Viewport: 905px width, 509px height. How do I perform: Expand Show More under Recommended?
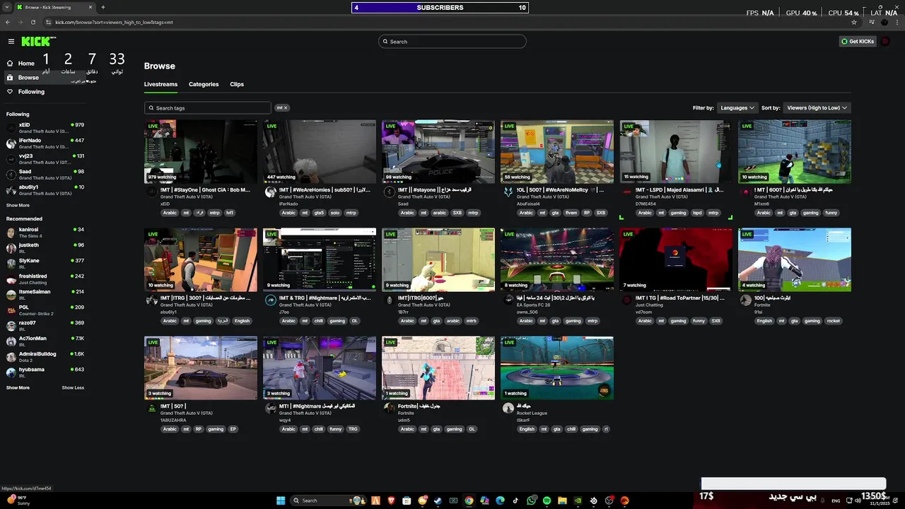coord(18,387)
